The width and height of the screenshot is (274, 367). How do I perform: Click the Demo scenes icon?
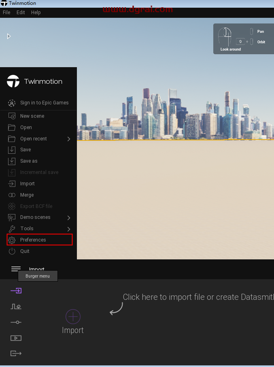[x=12, y=217]
